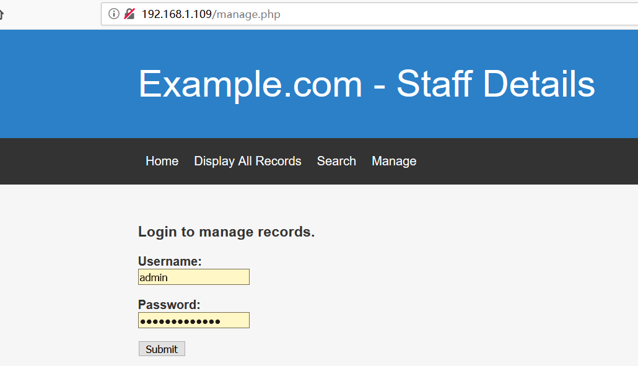Image resolution: width=638 pixels, height=366 pixels.
Task: Click the address bar URL 192.168.1.109/manage.php
Action: coord(211,14)
